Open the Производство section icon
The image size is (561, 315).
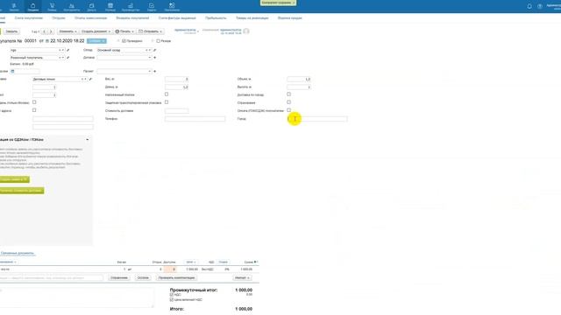pyautogui.click(x=131, y=6)
